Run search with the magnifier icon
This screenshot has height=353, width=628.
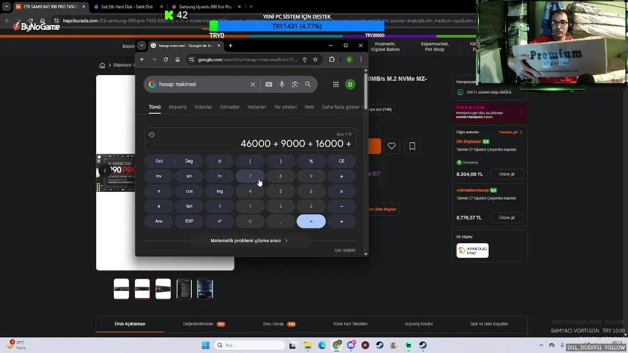click(308, 84)
